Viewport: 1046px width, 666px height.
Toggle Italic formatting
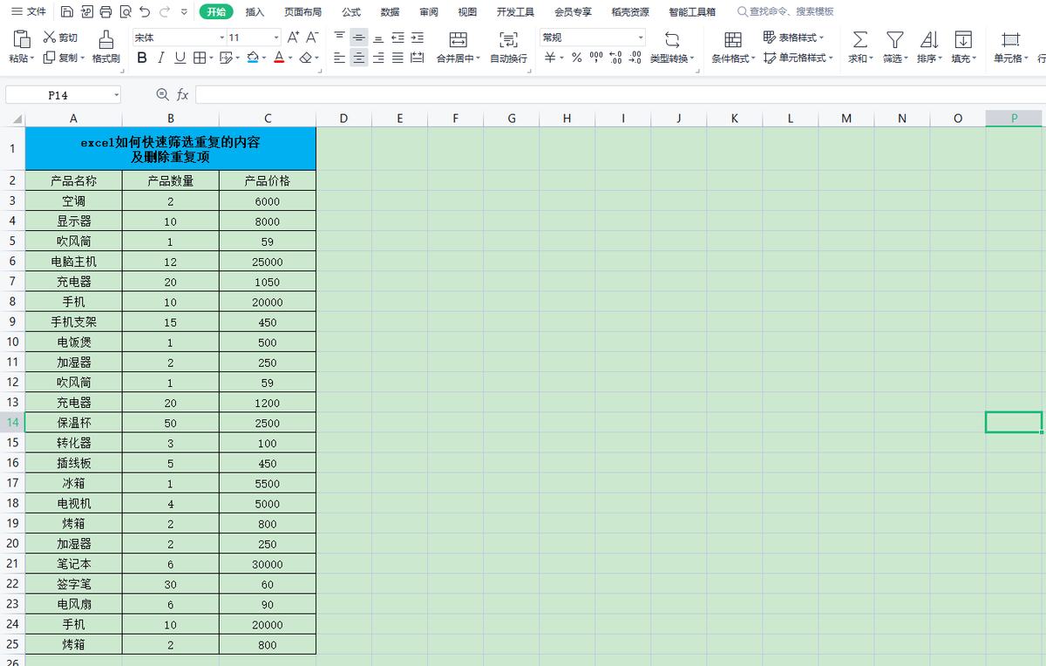[160, 58]
